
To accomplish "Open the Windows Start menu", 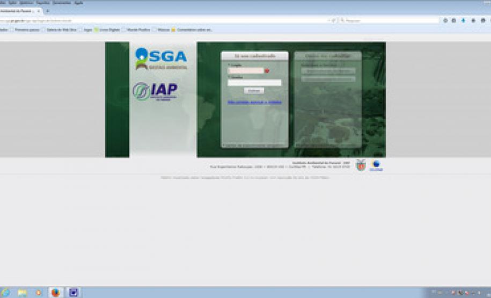I will tap(5, 293).
